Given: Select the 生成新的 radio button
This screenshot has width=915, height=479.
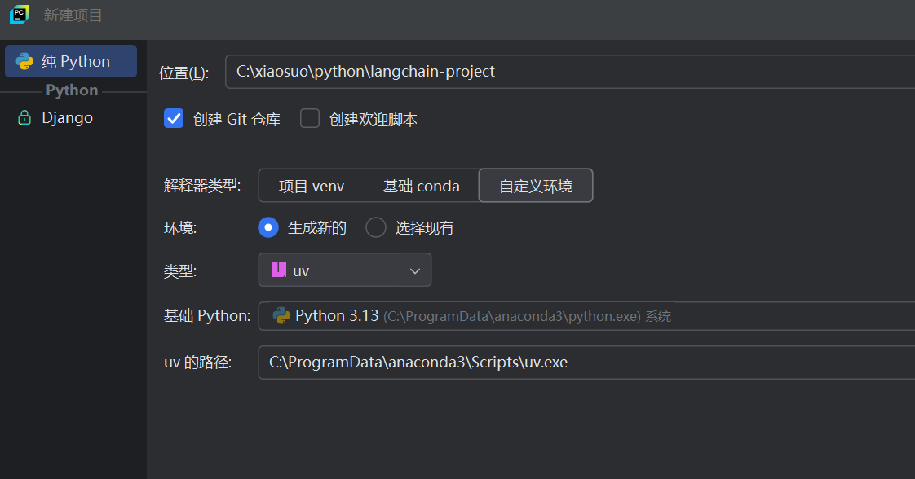Looking at the screenshot, I should pos(268,228).
